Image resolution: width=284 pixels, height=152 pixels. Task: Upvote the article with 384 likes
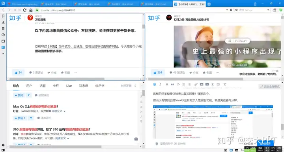click(x=158, y=72)
